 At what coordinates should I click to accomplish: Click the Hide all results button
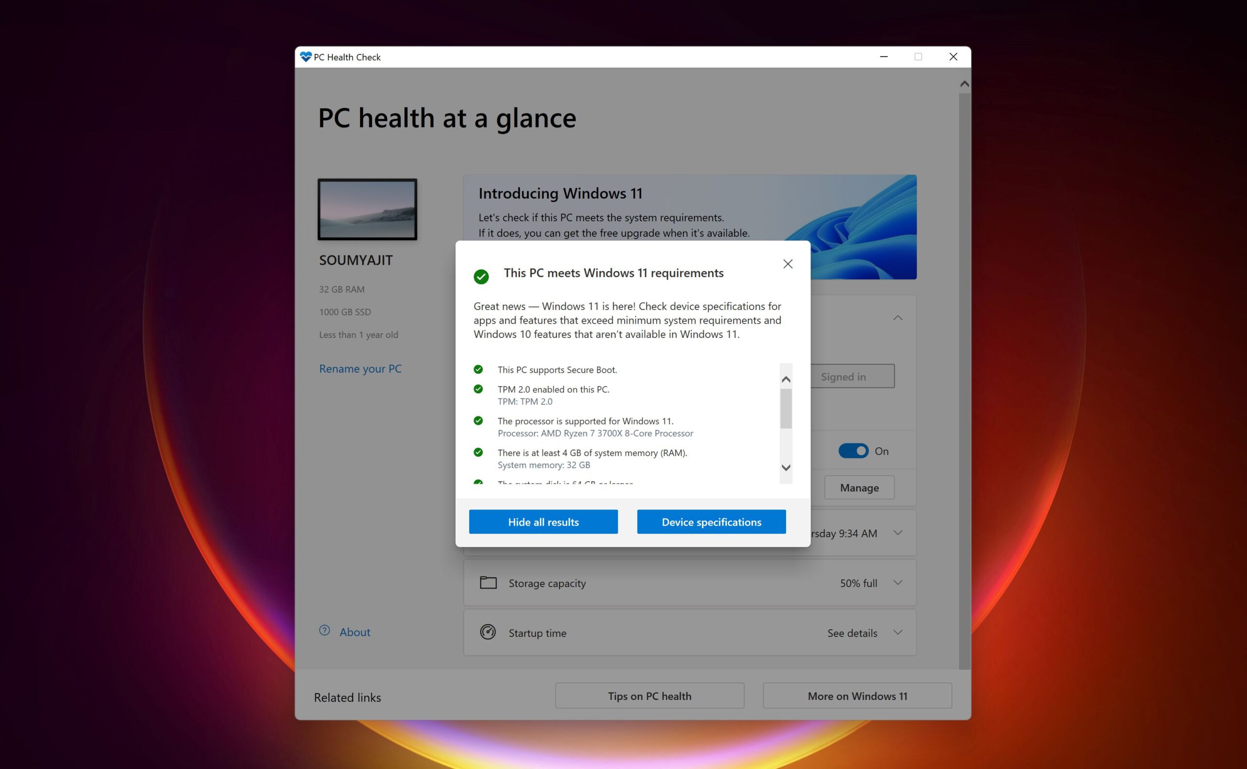[x=543, y=521]
